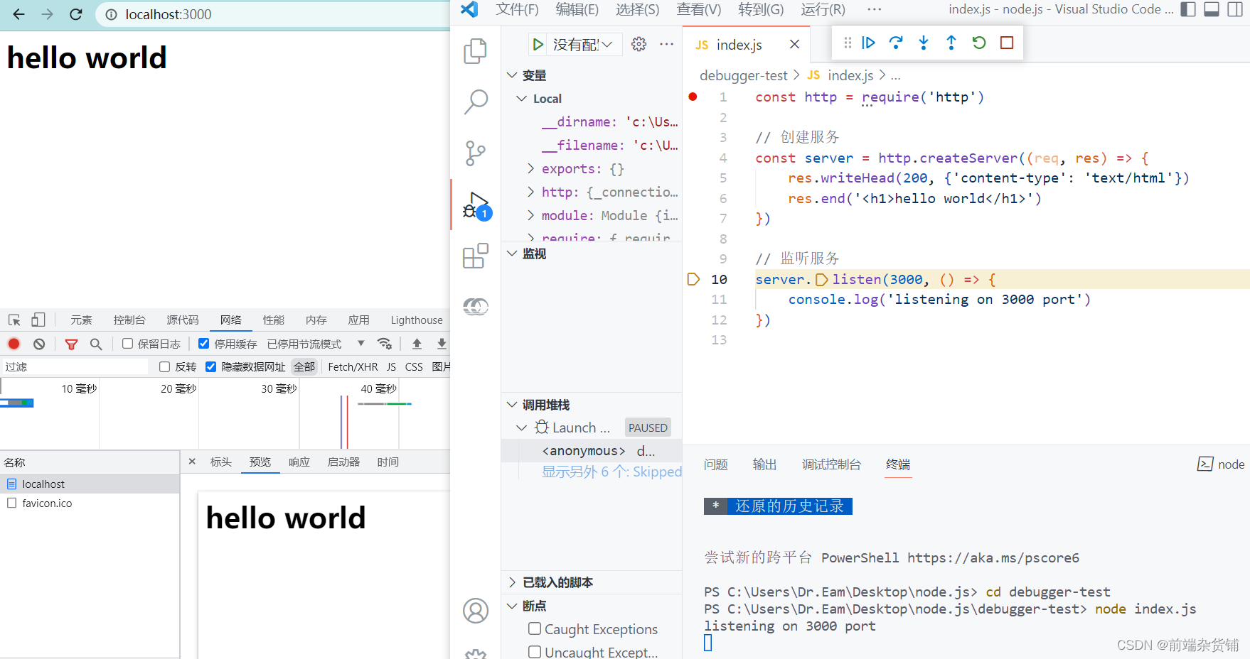Collapse the 调用堆栈 section
Image resolution: width=1250 pixels, height=659 pixels.
(x=512, y=405)
